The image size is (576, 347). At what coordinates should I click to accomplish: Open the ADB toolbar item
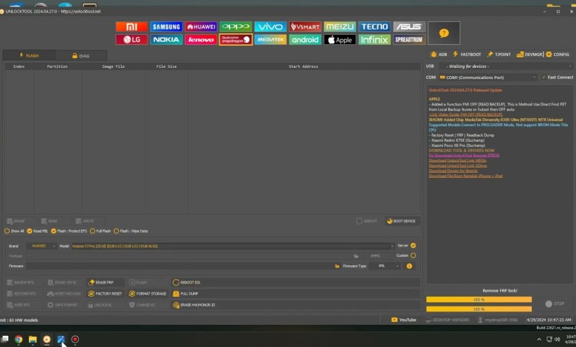[439, 55]
